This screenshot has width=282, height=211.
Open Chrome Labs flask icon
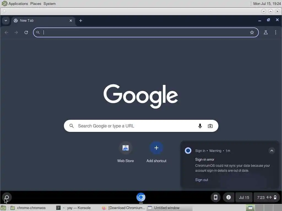click(266, 32)
